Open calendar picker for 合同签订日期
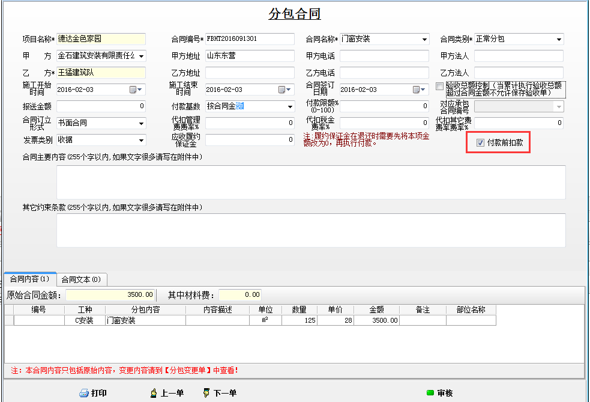Image resolution: width=590 pixels, height=402 pixels. click(x=417, y=90)
